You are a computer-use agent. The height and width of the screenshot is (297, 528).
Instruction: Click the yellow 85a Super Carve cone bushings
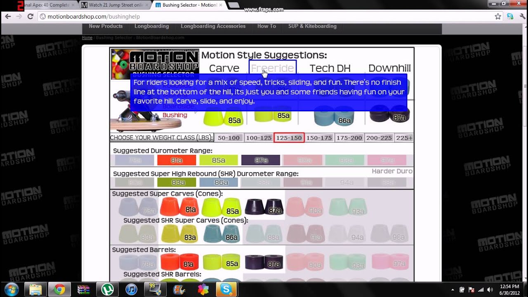click(222, 207)
